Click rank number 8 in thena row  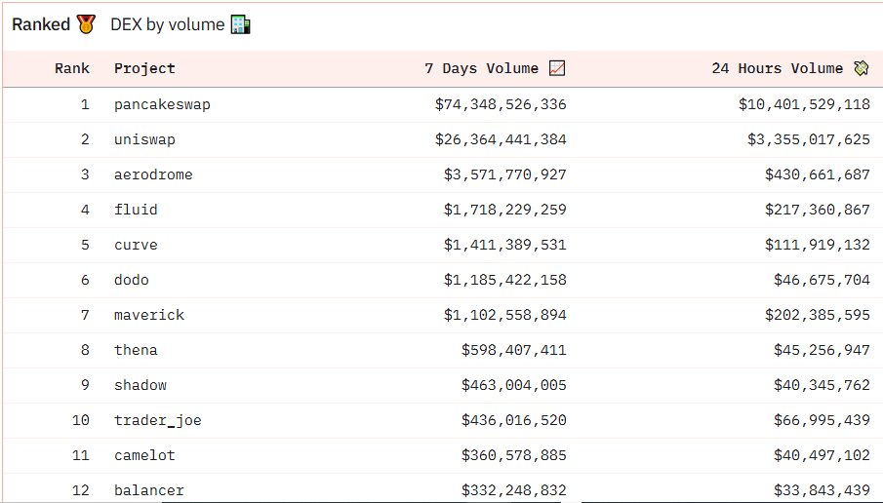(x=85, y=350)
